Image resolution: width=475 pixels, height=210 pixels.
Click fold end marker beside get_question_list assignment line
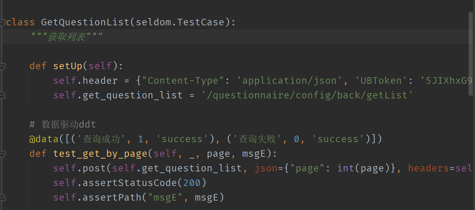[2, 95]
